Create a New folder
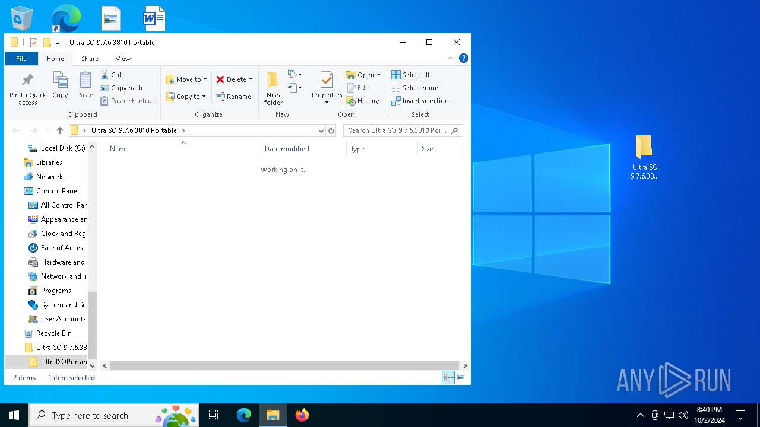Image resolution: width=760 pixels, height=427 pixels. [x=273, y=89]
